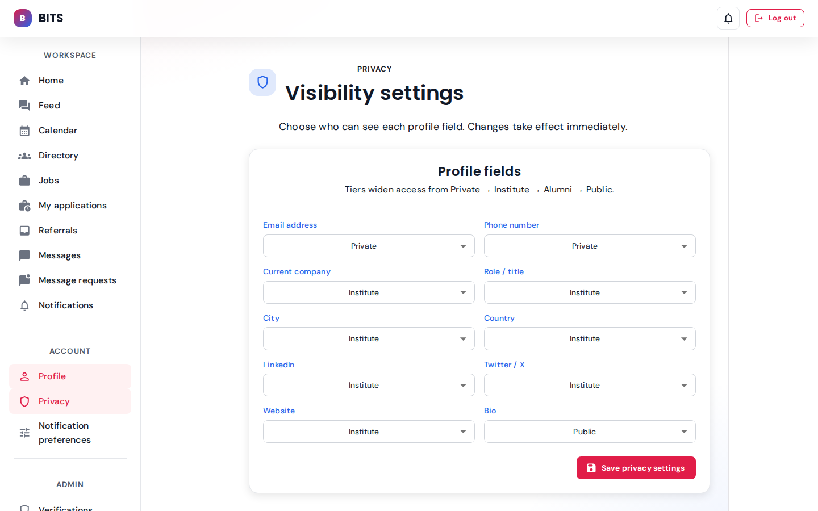818x511 pixels.
Task: Click the BITS logo icon
Action: coord(23,18)
